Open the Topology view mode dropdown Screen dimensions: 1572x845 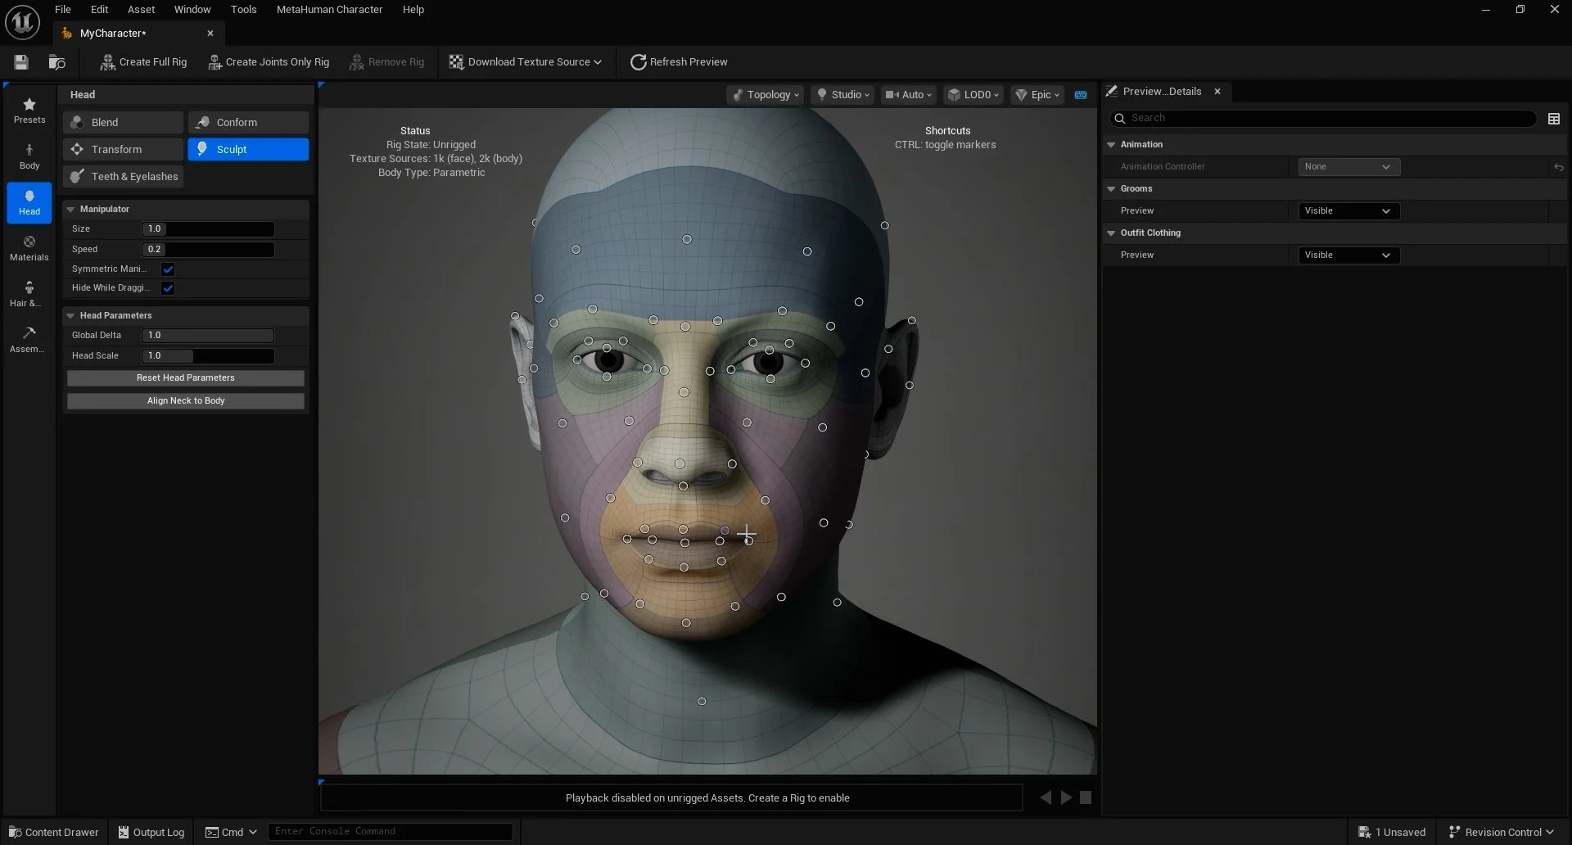click(764, 95)
